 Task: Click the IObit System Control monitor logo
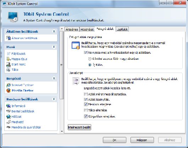(13, 17)
